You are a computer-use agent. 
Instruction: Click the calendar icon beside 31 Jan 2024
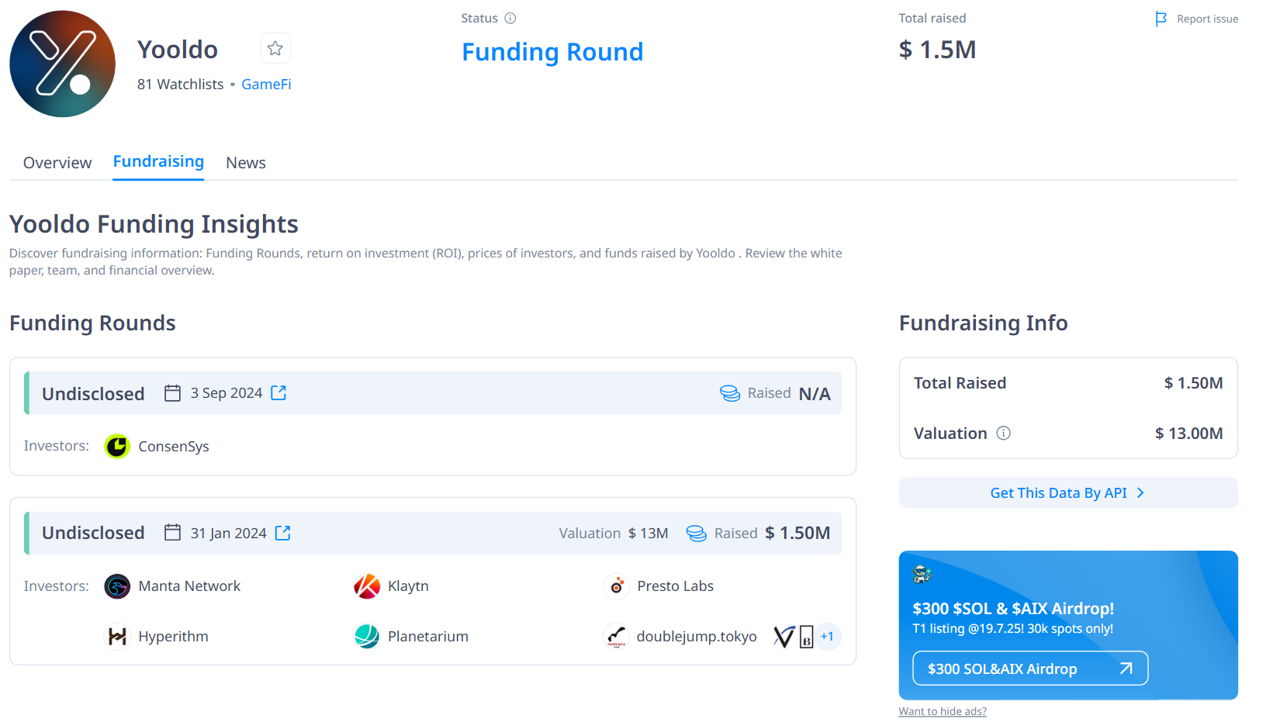click(x=172, y=533)
